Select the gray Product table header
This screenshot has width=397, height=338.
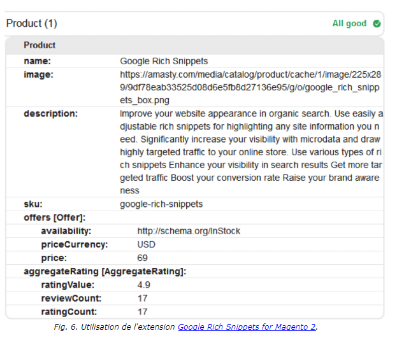(x=195, y=45)
